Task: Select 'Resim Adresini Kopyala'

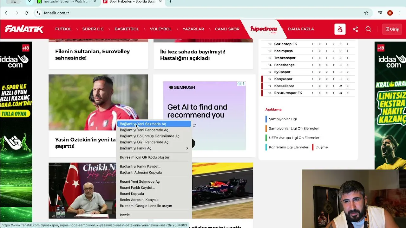Action: 154,199
